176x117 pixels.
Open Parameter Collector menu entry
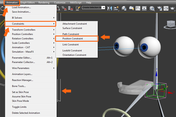point(31,62)
